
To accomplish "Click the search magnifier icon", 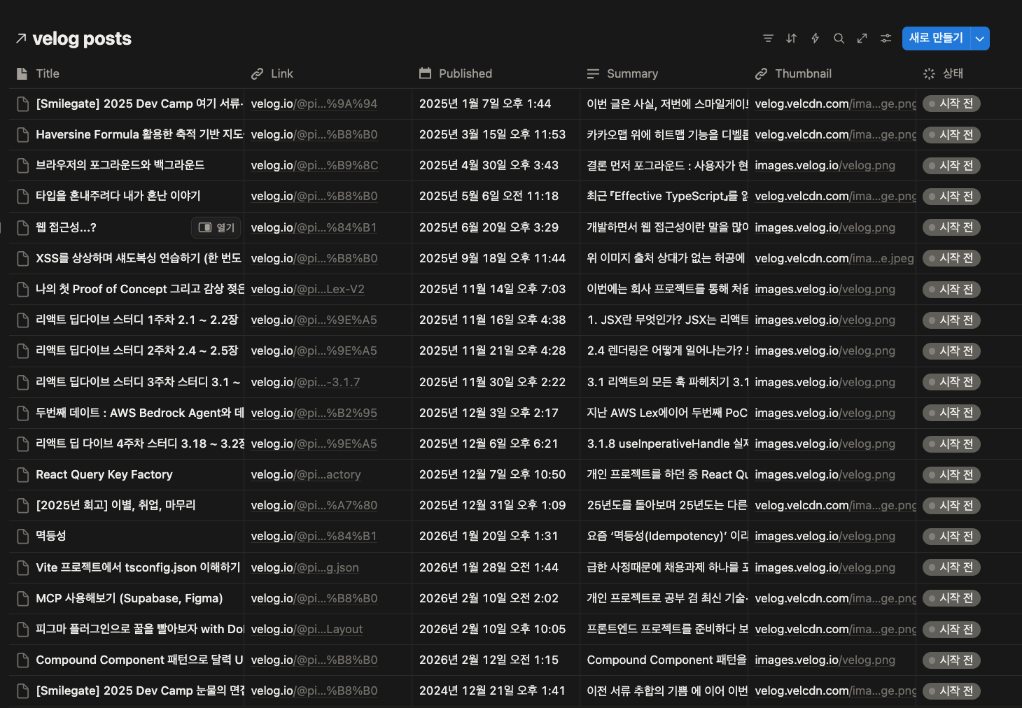I will click(x=839, y=38).
